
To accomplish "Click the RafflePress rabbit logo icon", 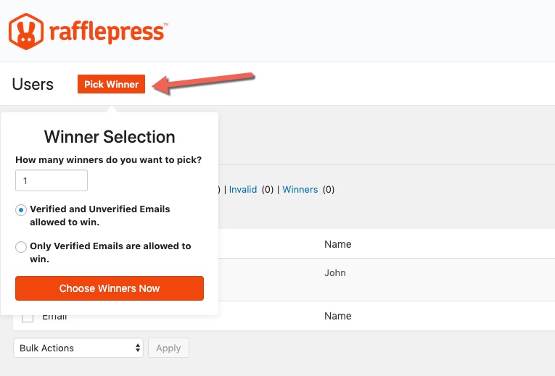I will [26, 31].
